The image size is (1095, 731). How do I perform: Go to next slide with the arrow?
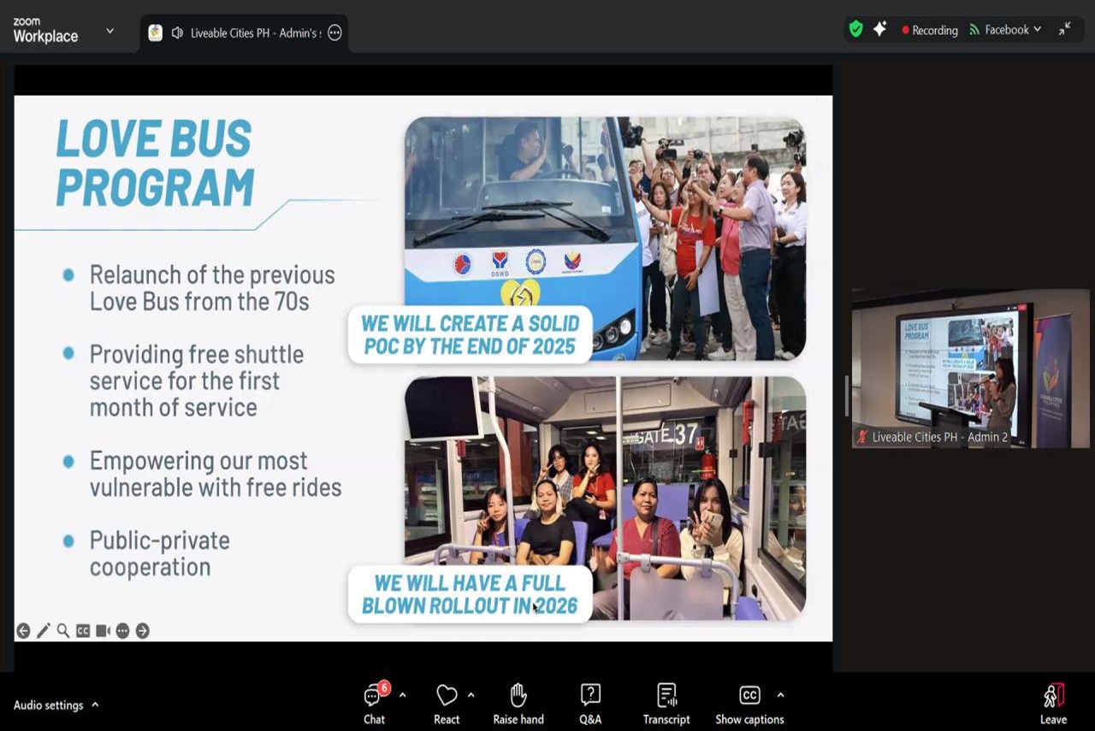pyautogui.click(x=142, y=631)
